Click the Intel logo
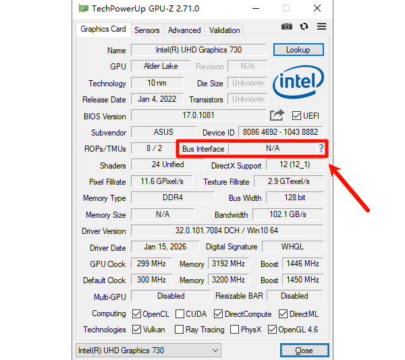 (298, 82)
